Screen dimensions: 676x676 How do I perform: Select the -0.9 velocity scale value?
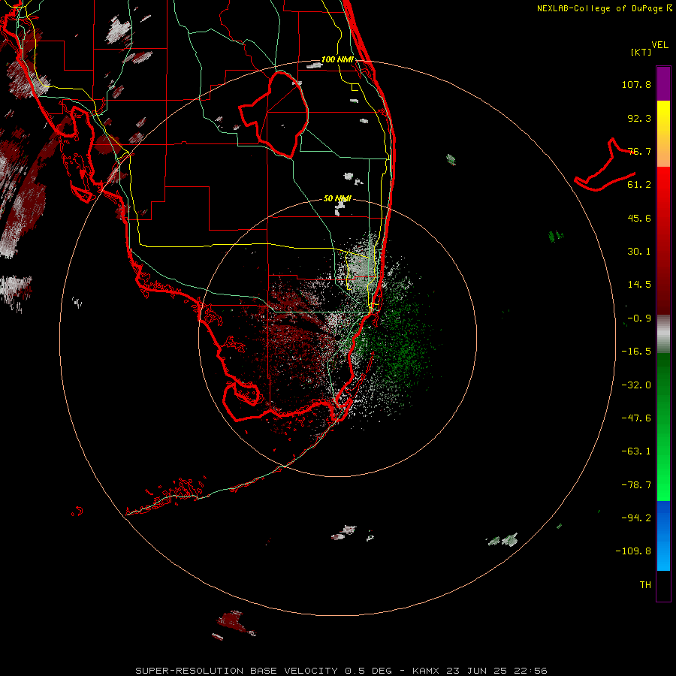click(x=639, y=318)
